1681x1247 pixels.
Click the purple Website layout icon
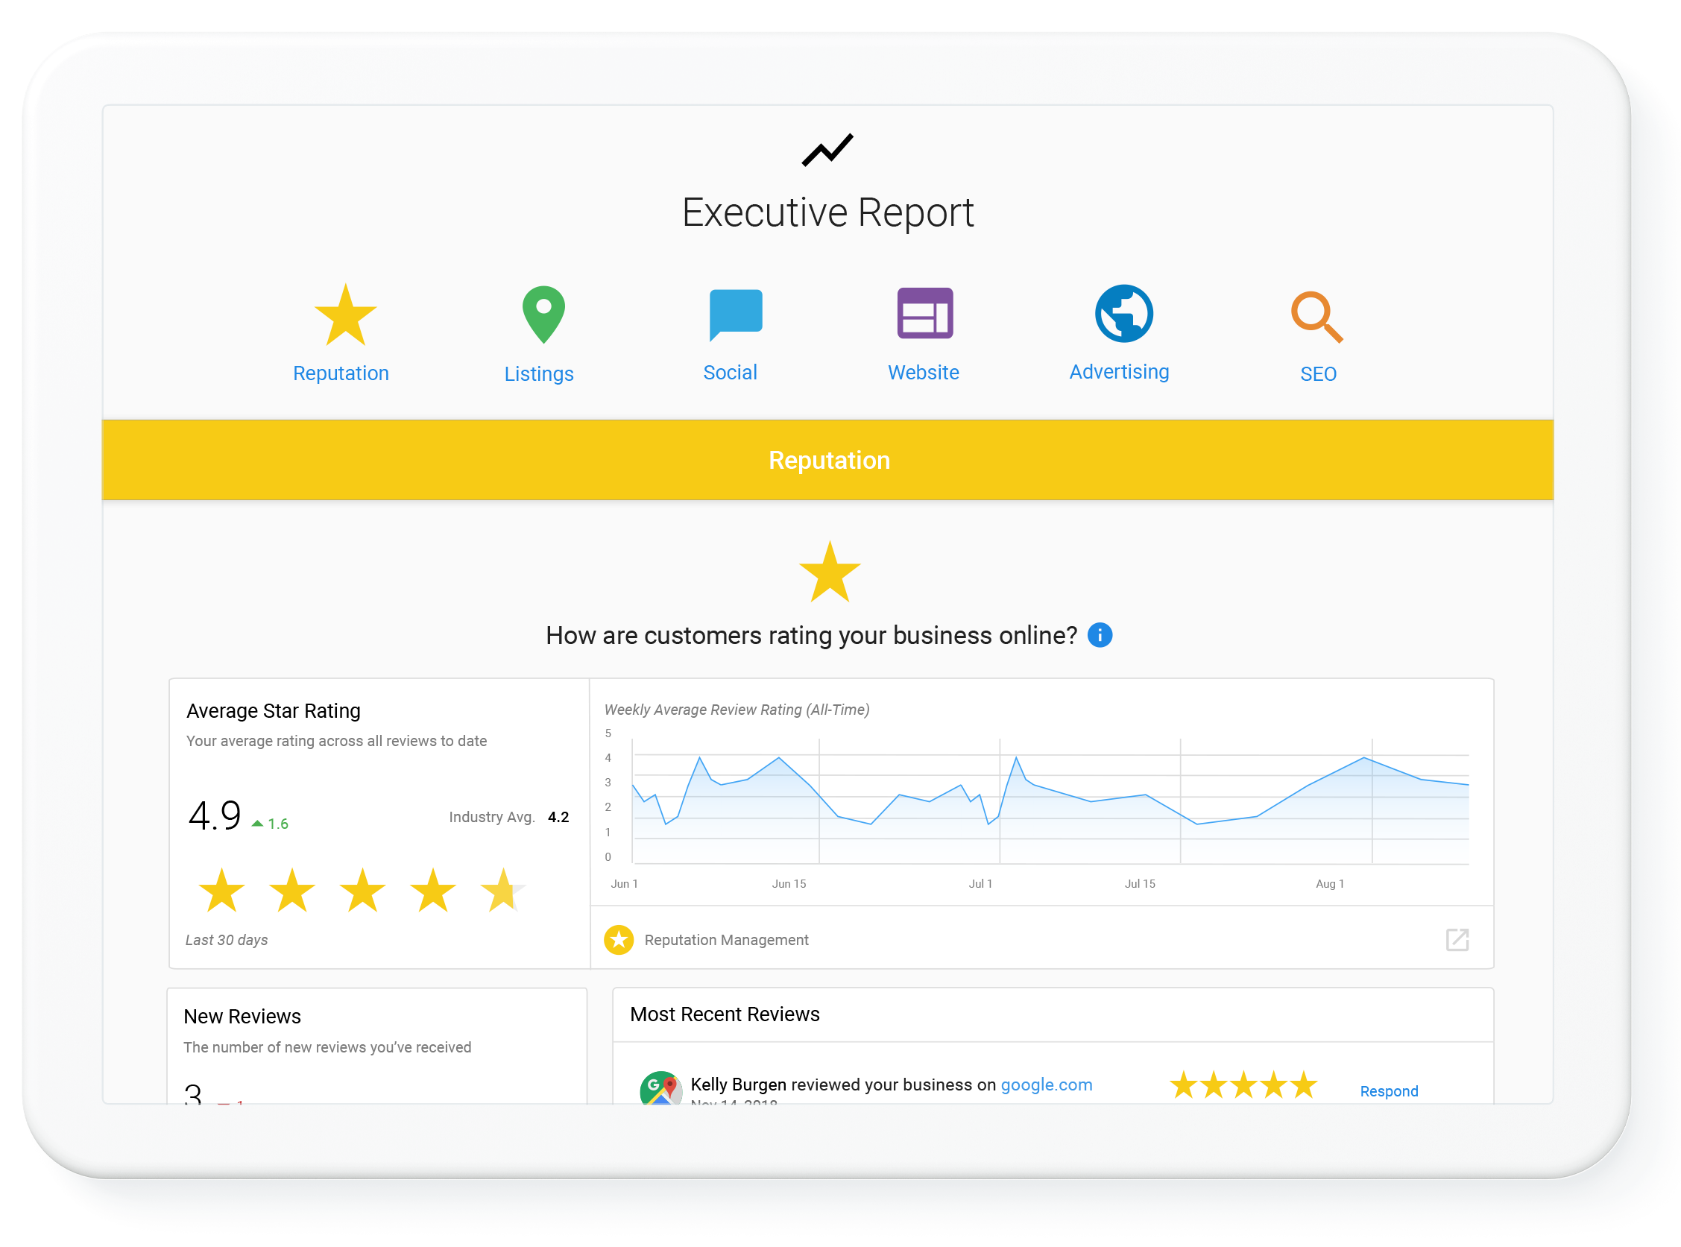(924, 313)
